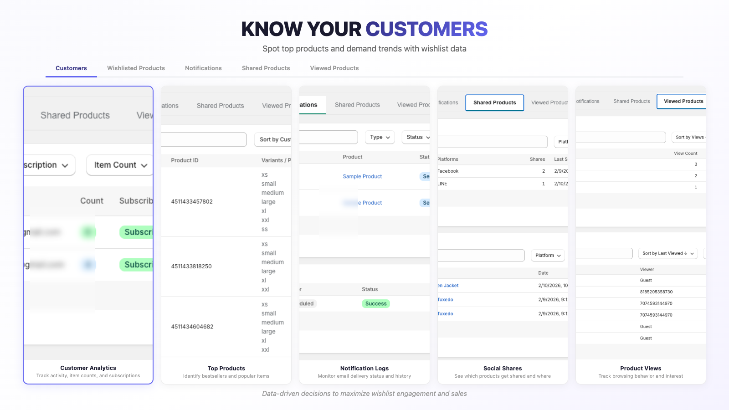Image resolution: width=729 pixels, height=410 pixels.
Task: Open the Platform dropdown in Product Views
Action: coord(547,255)
